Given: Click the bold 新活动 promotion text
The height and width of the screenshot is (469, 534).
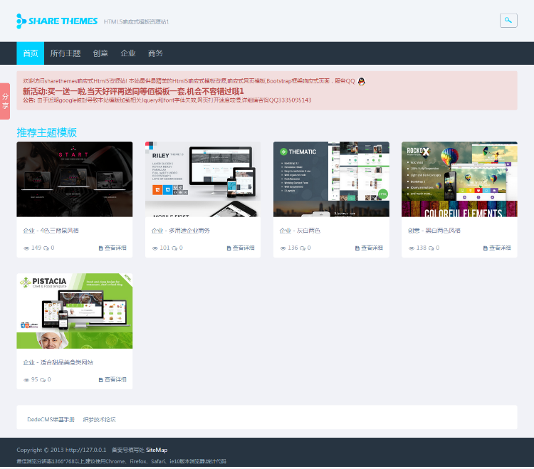Looking at the screenshot, I should pos(133,91).
